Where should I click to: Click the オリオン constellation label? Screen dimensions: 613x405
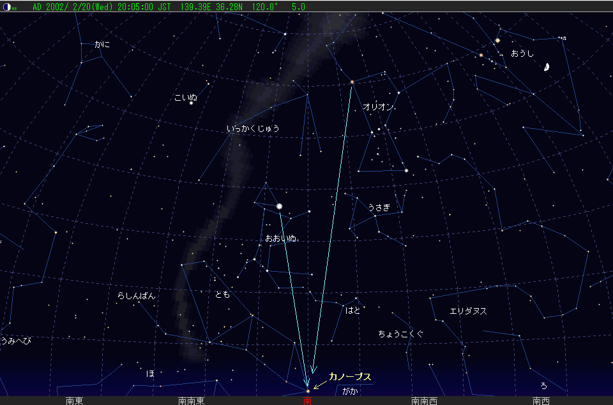coord(377,107)
